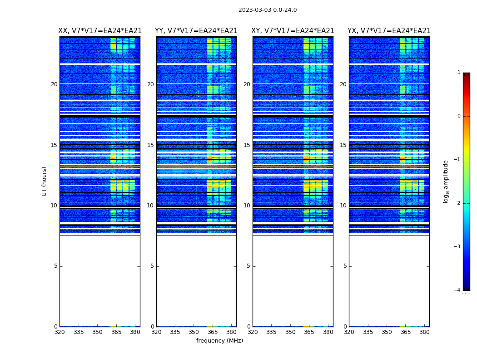Click the frequency (MHz) x-axis label

point(219,341)
